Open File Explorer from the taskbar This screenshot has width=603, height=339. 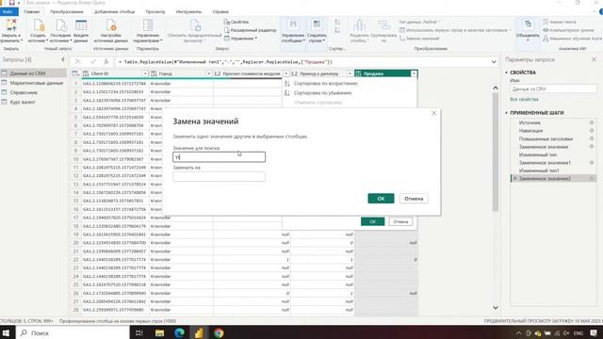tap(159, 332)
